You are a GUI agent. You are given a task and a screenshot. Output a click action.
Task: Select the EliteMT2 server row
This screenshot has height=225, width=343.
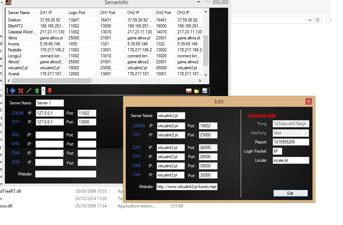(105, 26)
